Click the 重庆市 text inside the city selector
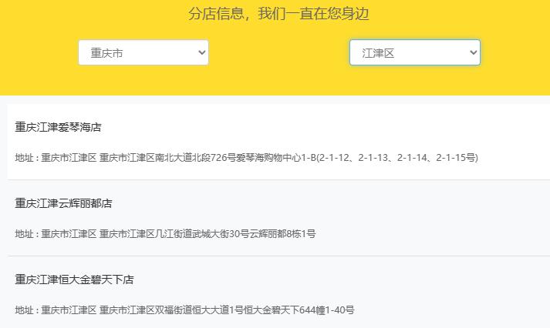Screen dimensions: 550x328 pyautogui.click(x=106, y=52)
